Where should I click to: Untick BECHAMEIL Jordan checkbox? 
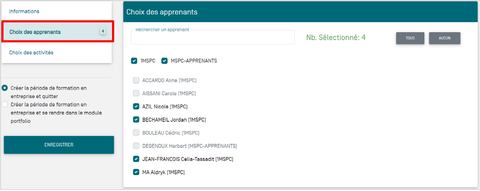[136, 120]
